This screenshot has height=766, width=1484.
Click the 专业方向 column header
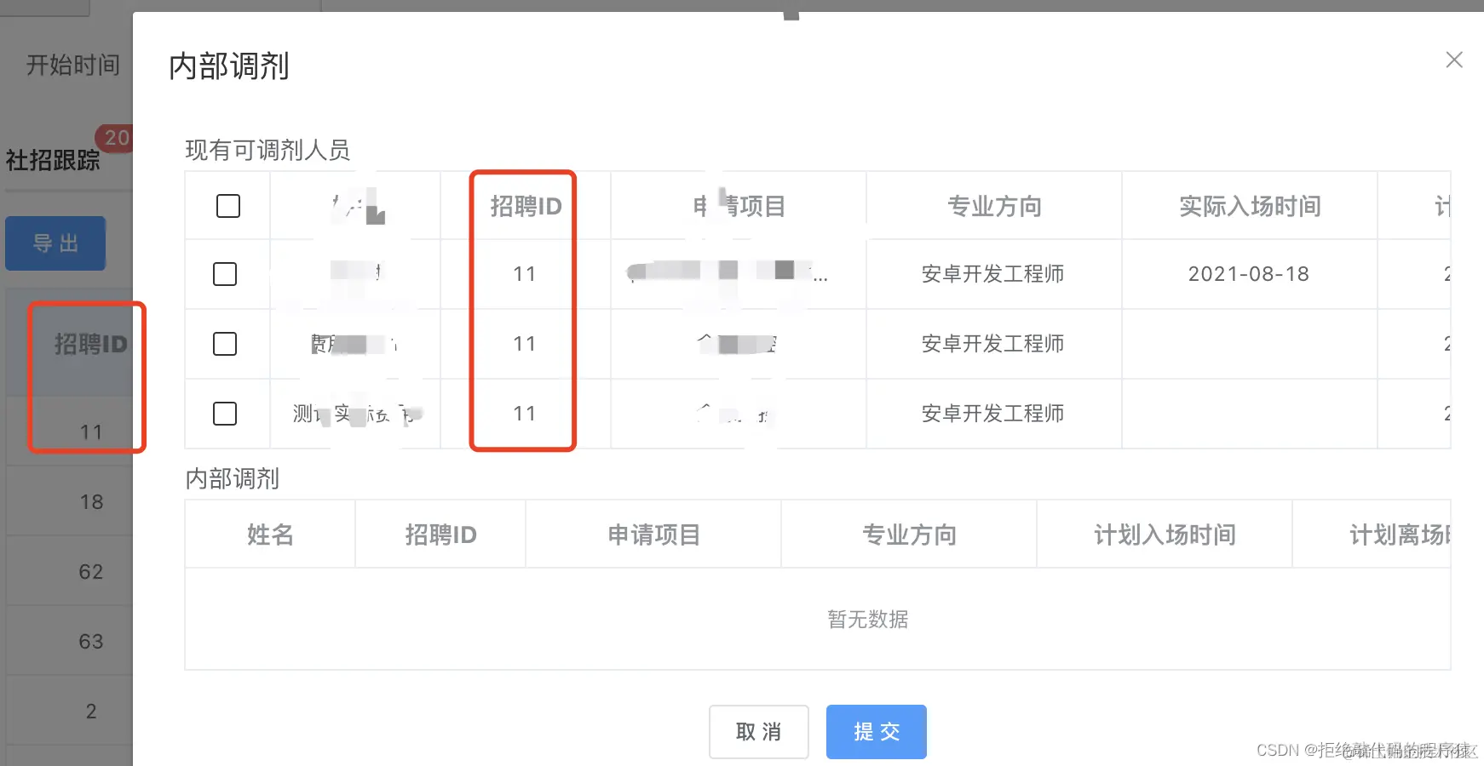click(993, 205)
